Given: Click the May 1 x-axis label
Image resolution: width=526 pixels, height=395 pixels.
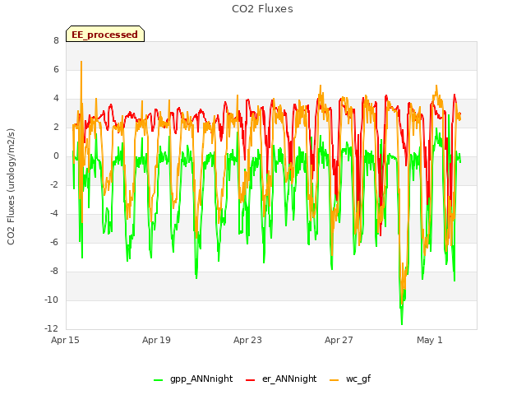Looking at the screenshot, I should click(x=430, y=340).
